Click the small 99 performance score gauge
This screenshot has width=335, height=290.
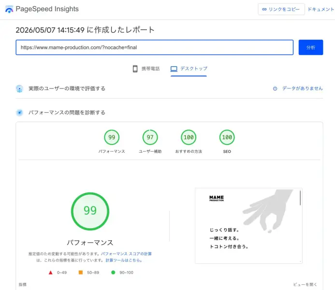tap(112, 137)
